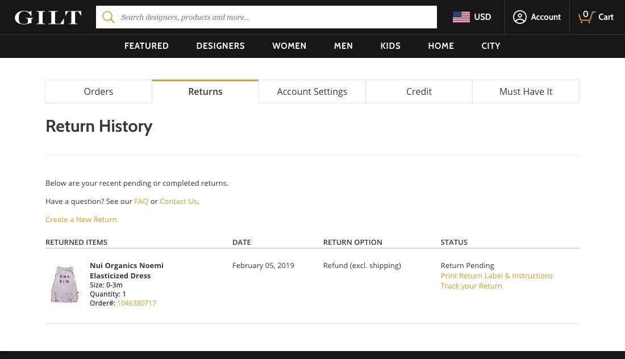Click the Return History heading
This screenshot has width=625, height=359.
(x=99, y=126)
